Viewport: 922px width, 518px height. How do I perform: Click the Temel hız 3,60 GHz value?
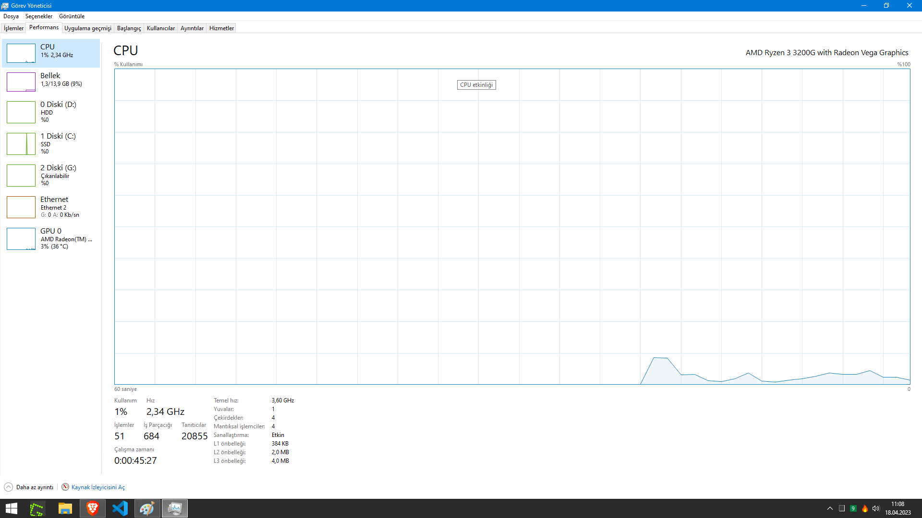tap(283, 400)
